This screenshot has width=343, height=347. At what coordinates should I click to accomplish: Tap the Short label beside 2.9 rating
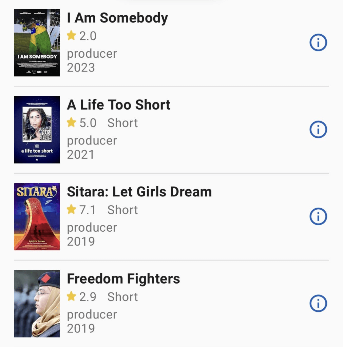(x=122, y=296)
